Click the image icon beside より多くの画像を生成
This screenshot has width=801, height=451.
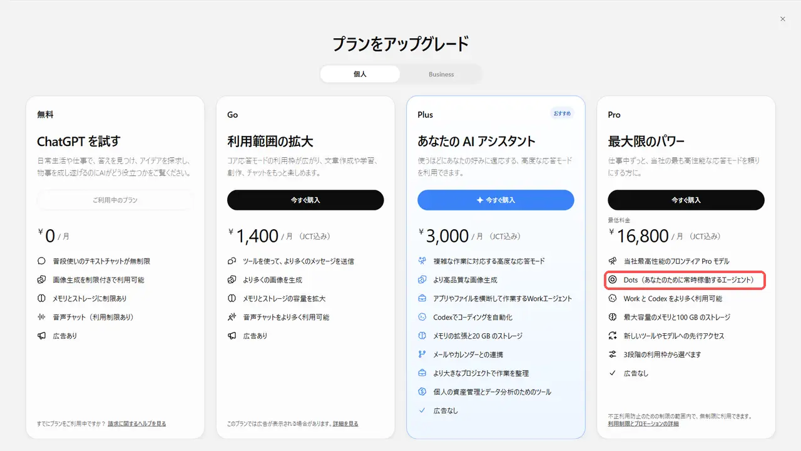pos(232,280)
